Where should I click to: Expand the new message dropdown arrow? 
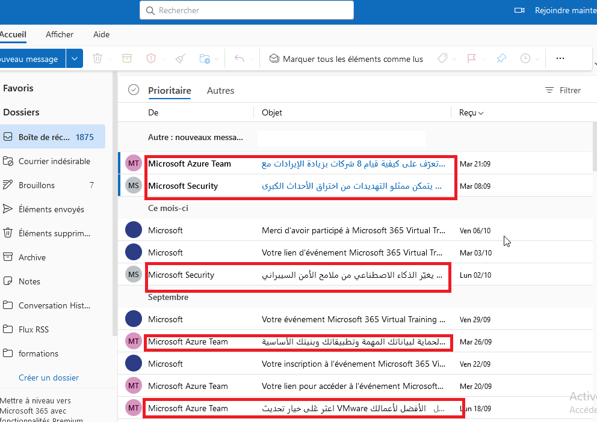(x=75, y=58)
